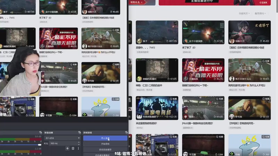Open browser title 随便打会排位开心一下吧~

click(x=195, y=85)
